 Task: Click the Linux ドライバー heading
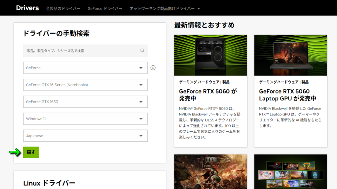pos(49,183)
